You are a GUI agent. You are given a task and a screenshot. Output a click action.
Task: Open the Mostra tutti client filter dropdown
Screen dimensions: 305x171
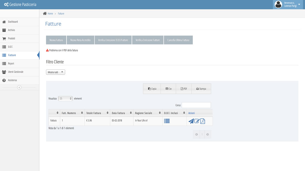(56, 72)
